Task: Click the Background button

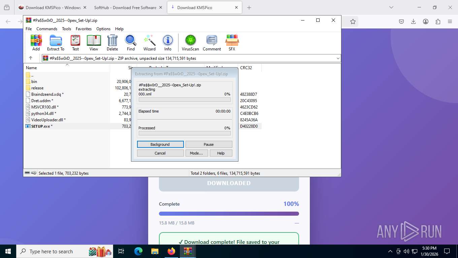Action: pyautogui.click(x=160, y=144)
